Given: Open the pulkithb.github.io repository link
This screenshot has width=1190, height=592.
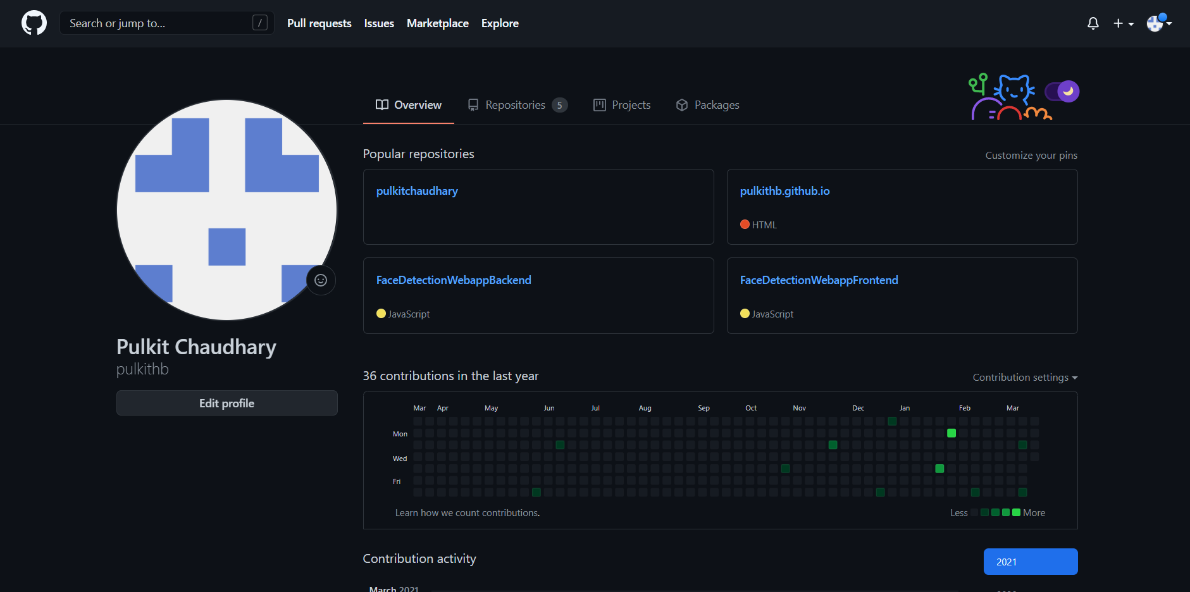Looking at the screenshot, I should pos(784,191).
